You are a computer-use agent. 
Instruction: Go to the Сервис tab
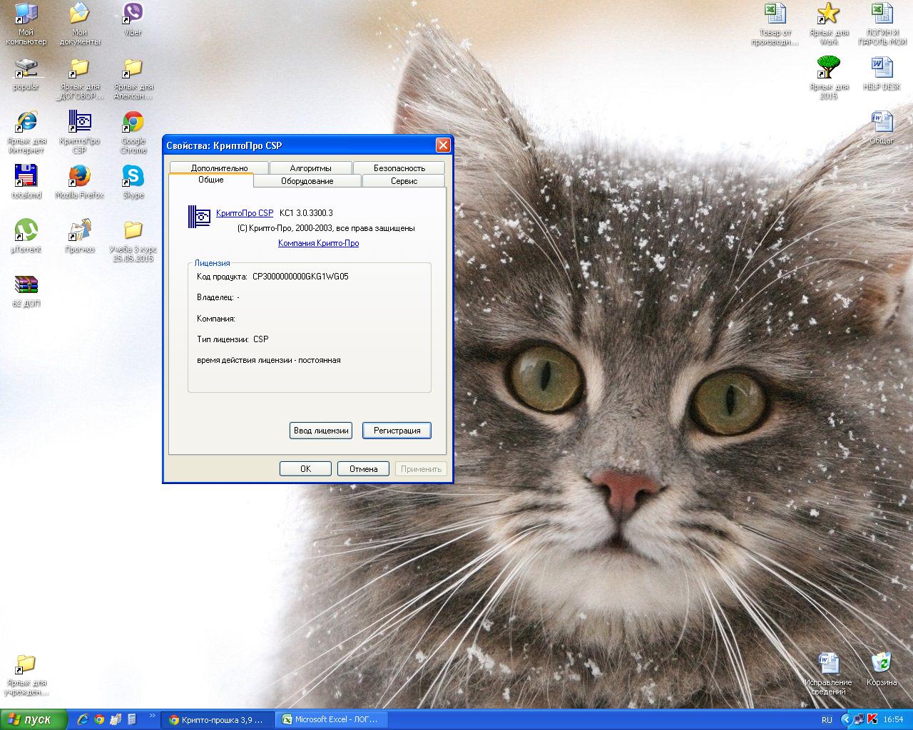pyautogui.click(x=404, y=181)
